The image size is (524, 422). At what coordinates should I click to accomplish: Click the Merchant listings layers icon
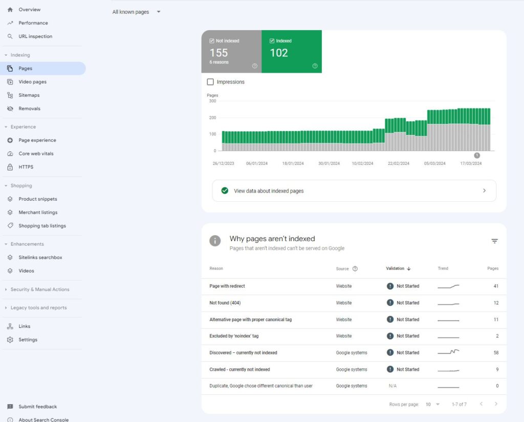tap(10, 213)
